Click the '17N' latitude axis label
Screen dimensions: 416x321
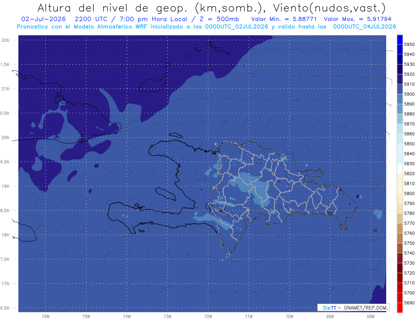pos(6,284)
